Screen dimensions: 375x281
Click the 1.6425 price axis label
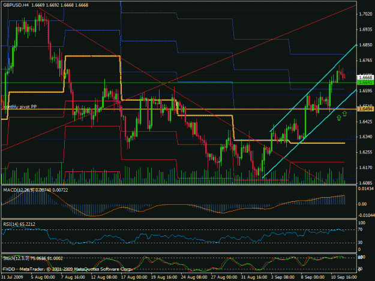tap(365, 122)
